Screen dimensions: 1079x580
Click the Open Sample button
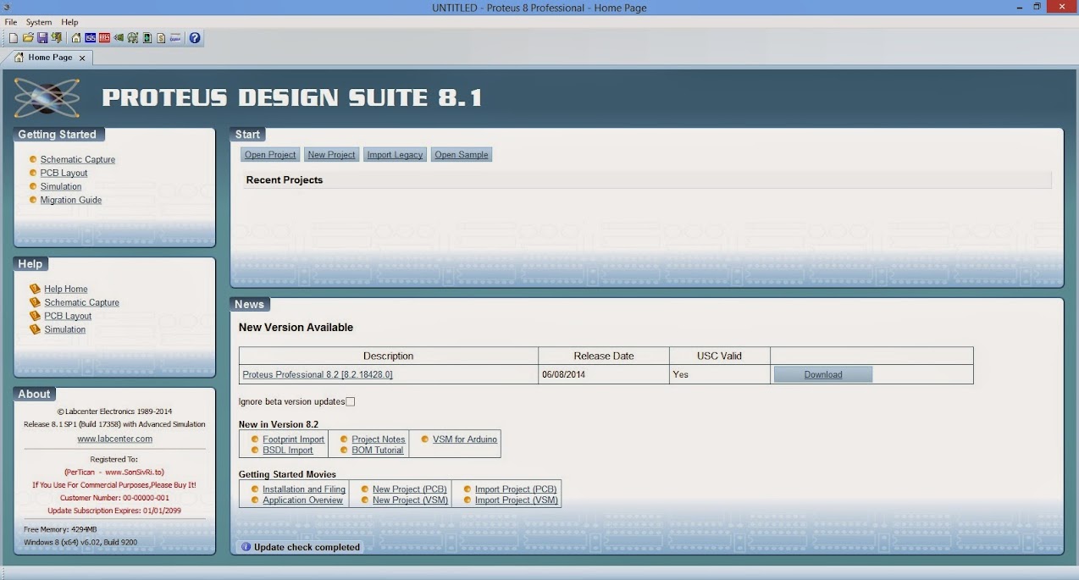pos(462,155)
